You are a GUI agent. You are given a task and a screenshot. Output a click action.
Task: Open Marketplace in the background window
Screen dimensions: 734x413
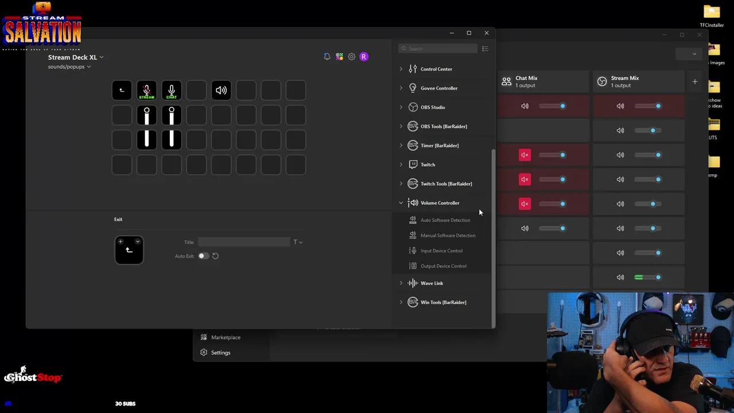225,337
